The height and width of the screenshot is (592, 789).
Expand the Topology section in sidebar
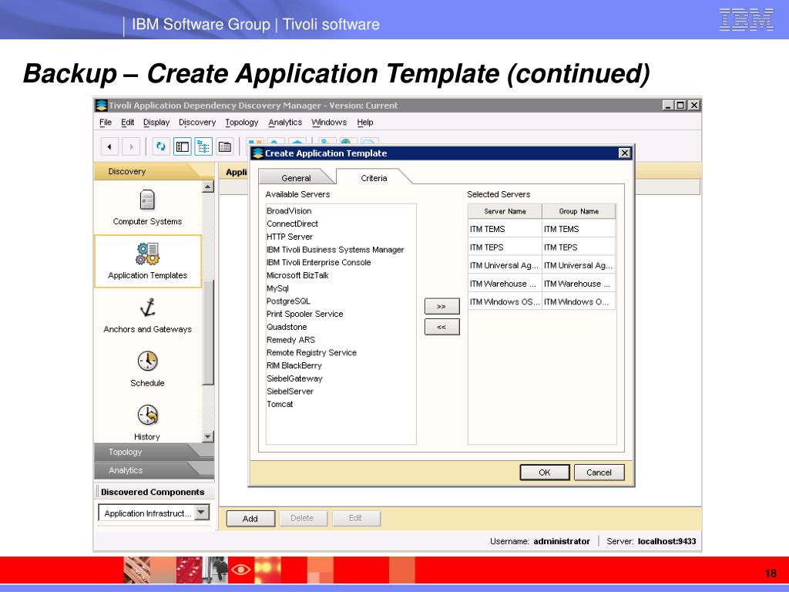pyautogui.click(x=125, y=452)
